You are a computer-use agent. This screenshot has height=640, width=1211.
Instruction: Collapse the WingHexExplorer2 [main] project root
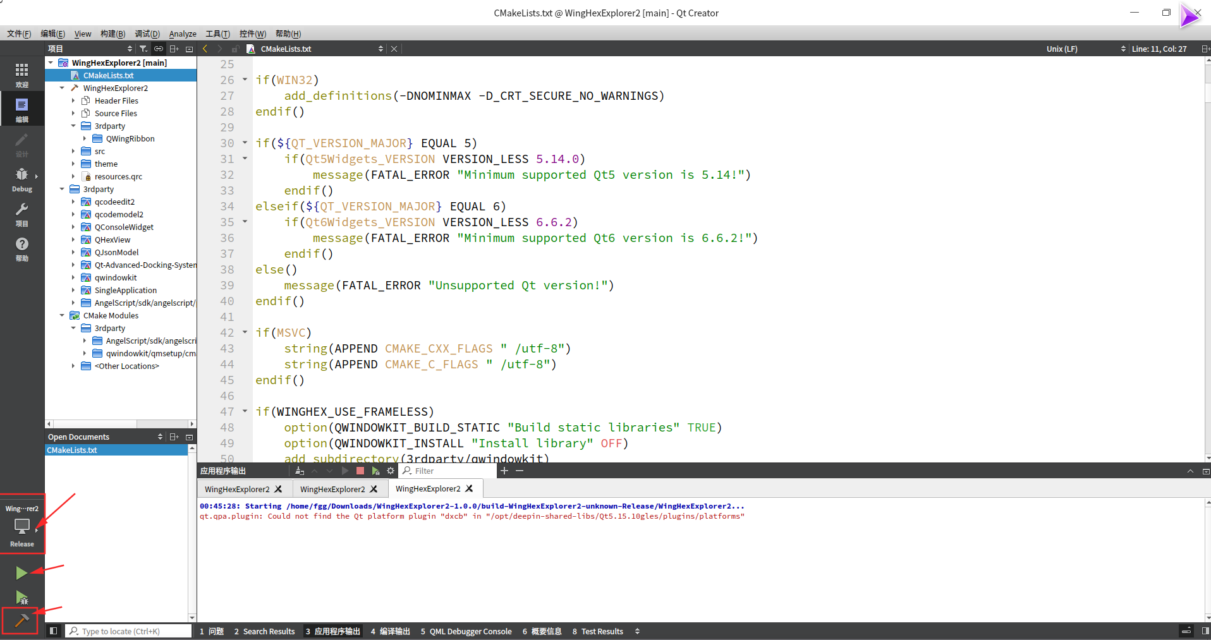pos(51,63)
